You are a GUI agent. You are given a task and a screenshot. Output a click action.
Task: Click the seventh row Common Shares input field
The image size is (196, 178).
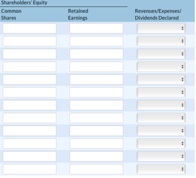tap(30, 105)
